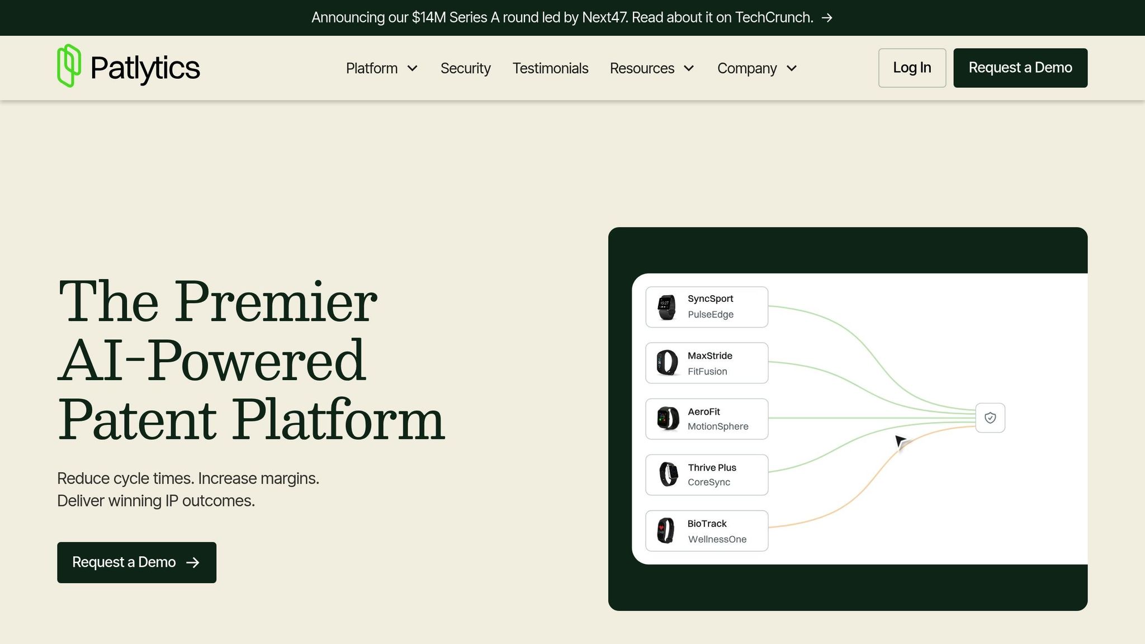Click the header Request a Demo button
The width and height of the screenshot is (1145, 644).
(x=1020, y=68)
